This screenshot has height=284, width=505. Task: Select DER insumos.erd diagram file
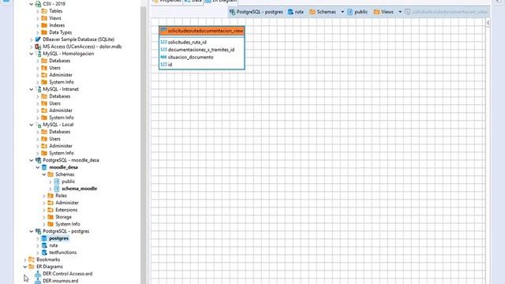(x=61, y=281)
